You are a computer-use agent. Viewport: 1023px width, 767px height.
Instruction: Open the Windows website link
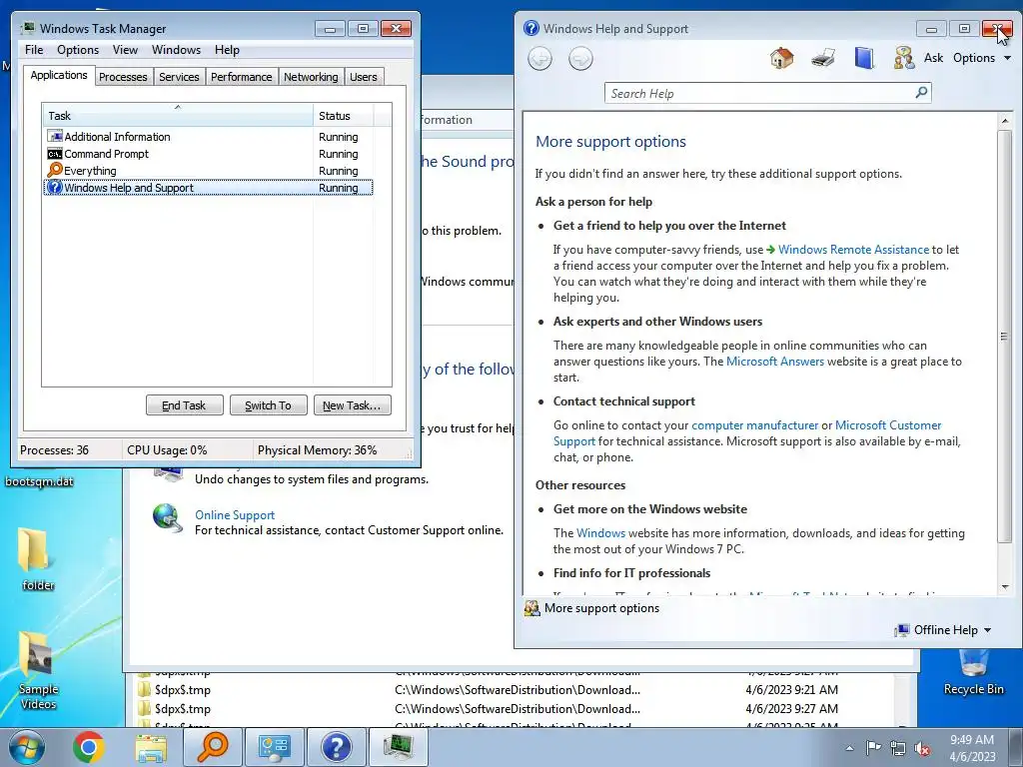click(600, 533)
